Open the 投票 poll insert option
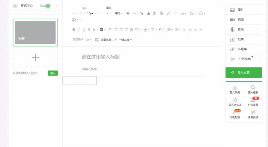The height and width of the screenshot is (147, 268). (x=244, y=39)
